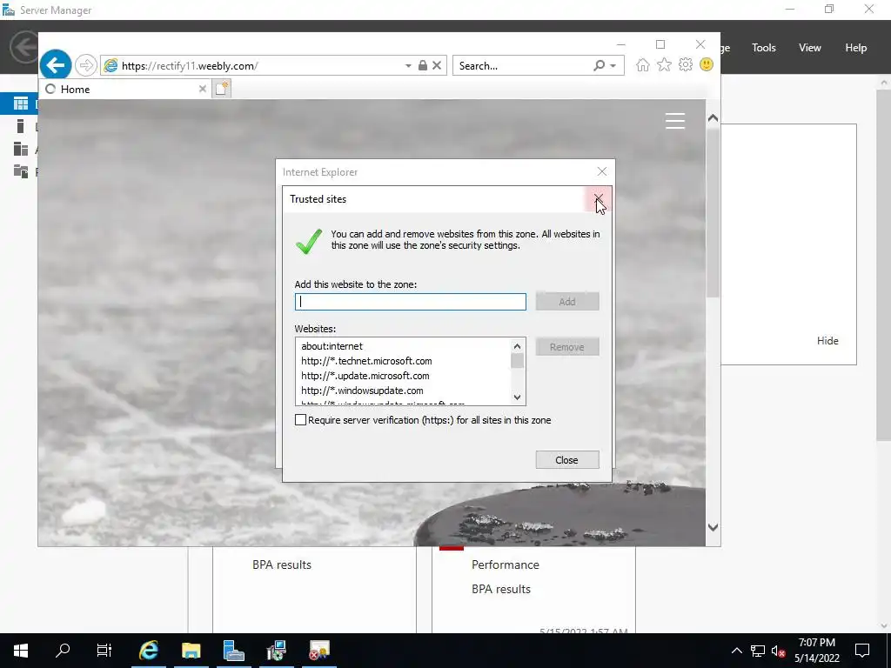The image size is (891, 668).
Task: Open the address bar dropdown arrow
Action: (x=408, y=66)
